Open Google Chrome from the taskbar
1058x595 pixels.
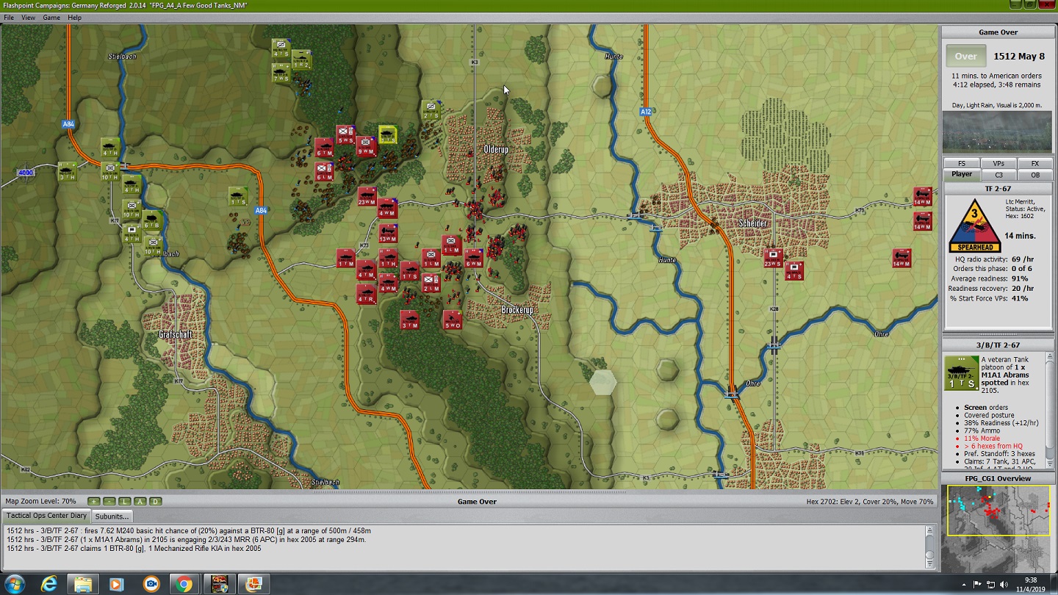click(x=184, y=584)
